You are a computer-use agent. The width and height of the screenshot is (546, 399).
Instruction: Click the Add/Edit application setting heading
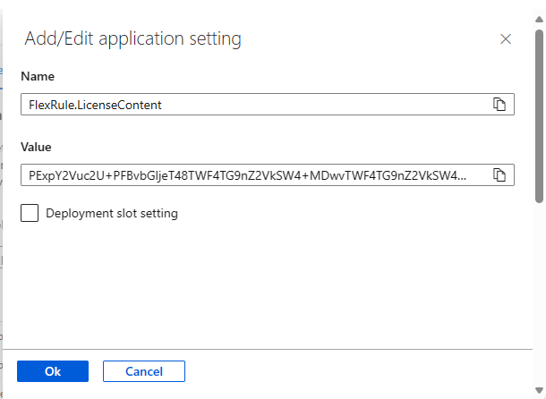pos(132,38)
